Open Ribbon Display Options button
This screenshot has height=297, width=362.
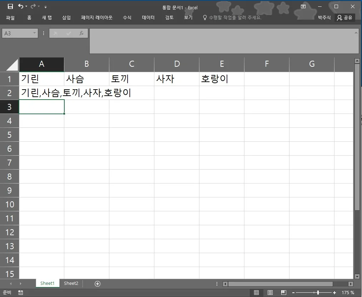click(303, 6)
